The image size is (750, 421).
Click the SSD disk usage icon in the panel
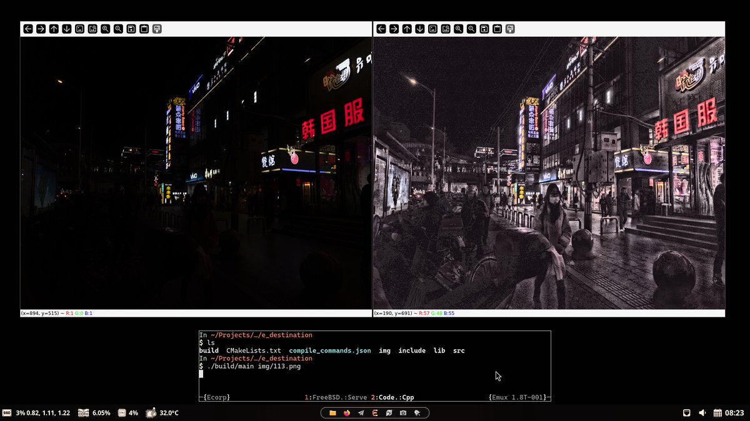pos(7,413)
